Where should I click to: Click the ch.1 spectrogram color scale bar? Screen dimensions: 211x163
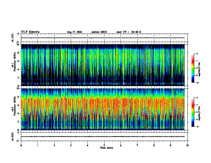click(193, 68)
